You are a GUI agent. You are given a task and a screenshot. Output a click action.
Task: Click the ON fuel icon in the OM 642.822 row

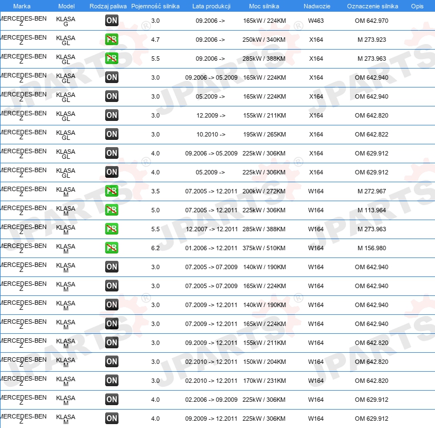point(112,134)
